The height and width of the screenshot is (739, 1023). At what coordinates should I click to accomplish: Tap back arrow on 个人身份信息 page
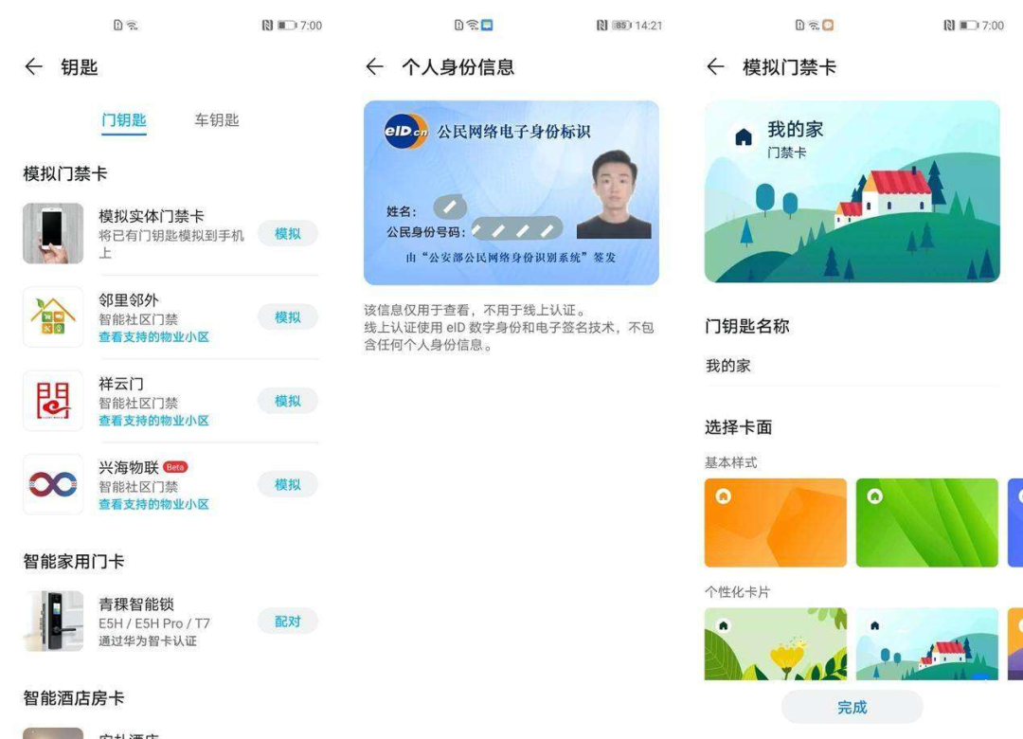point(374,66)
